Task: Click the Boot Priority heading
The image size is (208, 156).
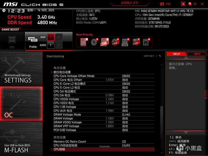Action: pyautogui.click(x=84, y=35)
